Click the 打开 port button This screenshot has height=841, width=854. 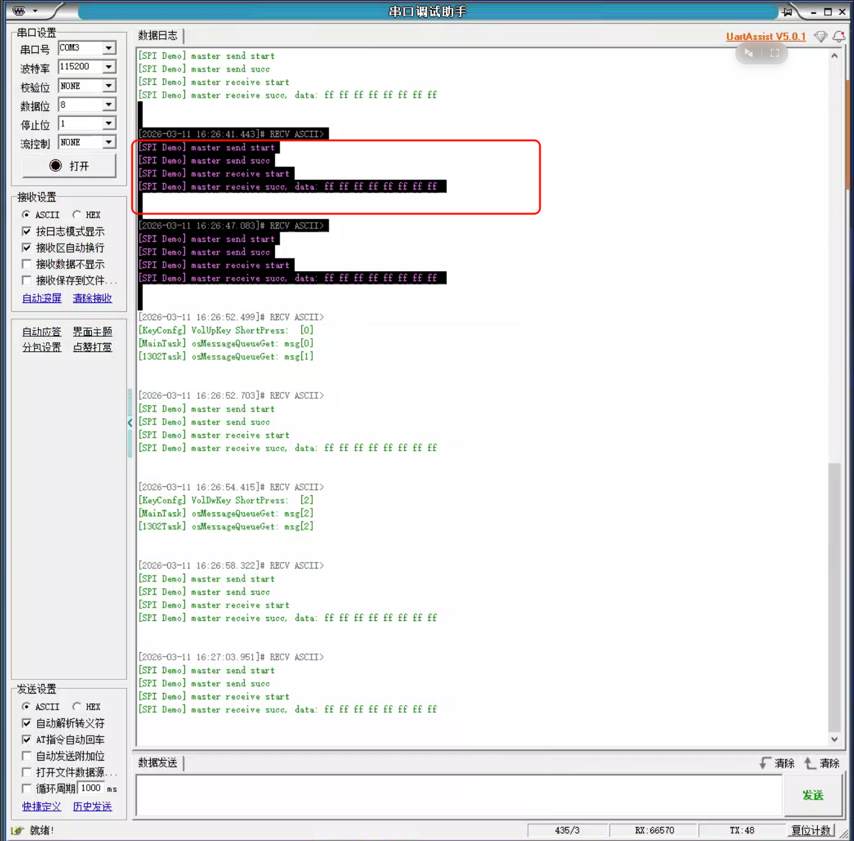69,166
